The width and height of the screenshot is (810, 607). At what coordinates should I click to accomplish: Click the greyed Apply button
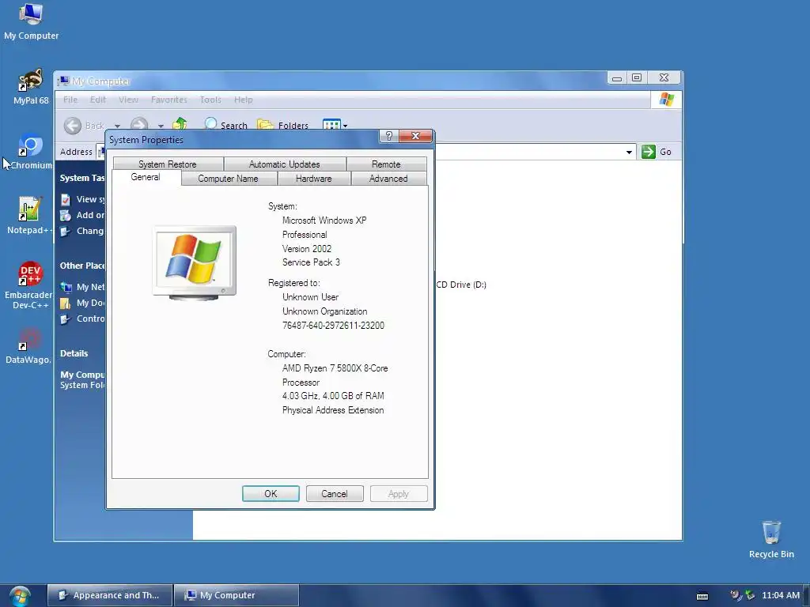point(399,494)
